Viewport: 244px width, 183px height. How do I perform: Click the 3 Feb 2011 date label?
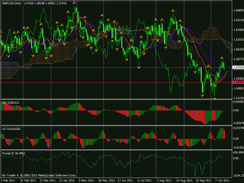click(x=8, y=180)
